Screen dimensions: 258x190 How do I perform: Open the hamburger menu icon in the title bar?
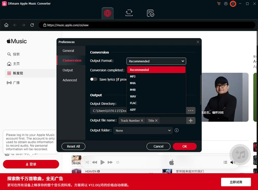pos(233,3)
